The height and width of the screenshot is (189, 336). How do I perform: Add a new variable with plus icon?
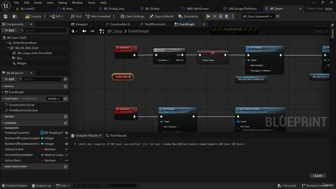(x=65, y=123)
